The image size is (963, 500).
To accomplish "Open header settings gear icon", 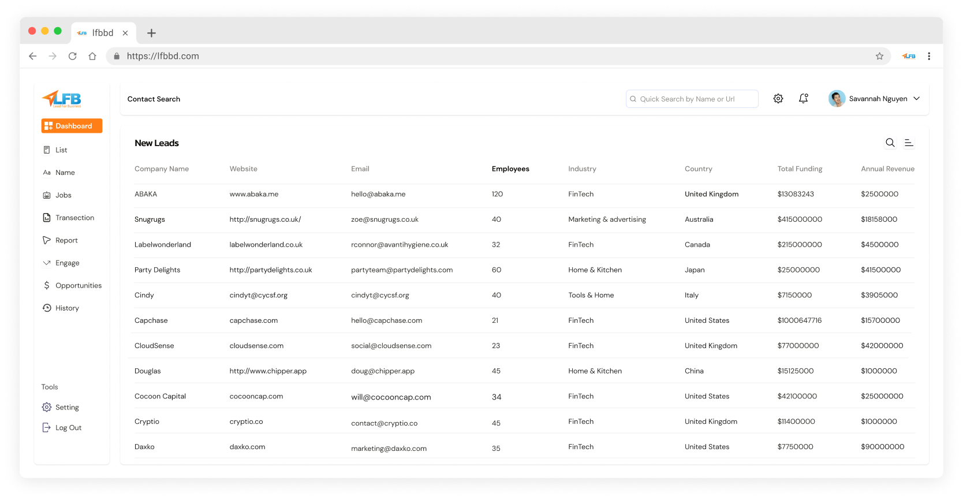I will [778, 99].
